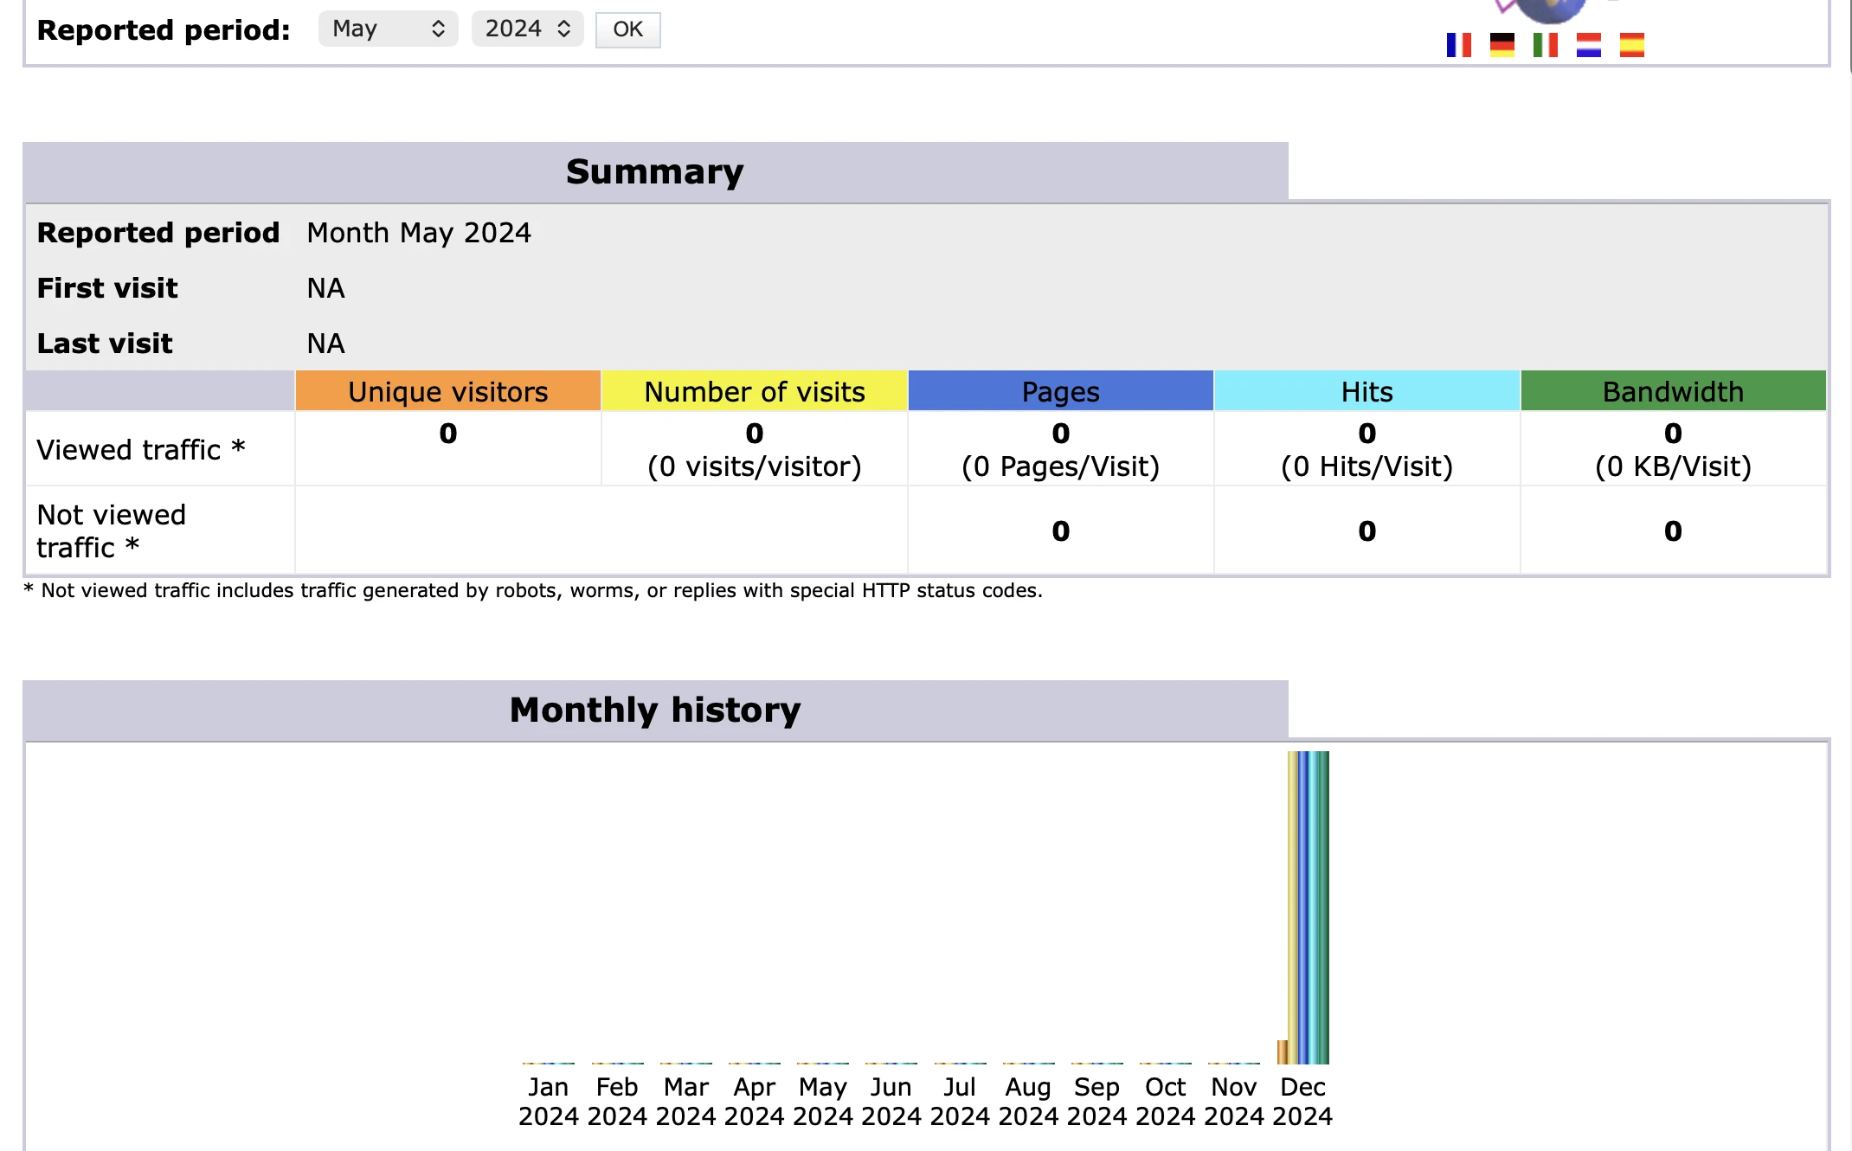Image resolution: width=1852 pixels, height=1151 pixels.
Task: Open the month dropdown showing May
Action: pos(388,29)
